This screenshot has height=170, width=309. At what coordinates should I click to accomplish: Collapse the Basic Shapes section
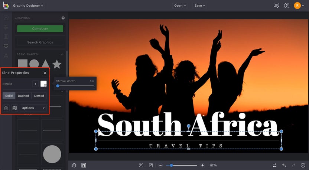tap(62, 54)
